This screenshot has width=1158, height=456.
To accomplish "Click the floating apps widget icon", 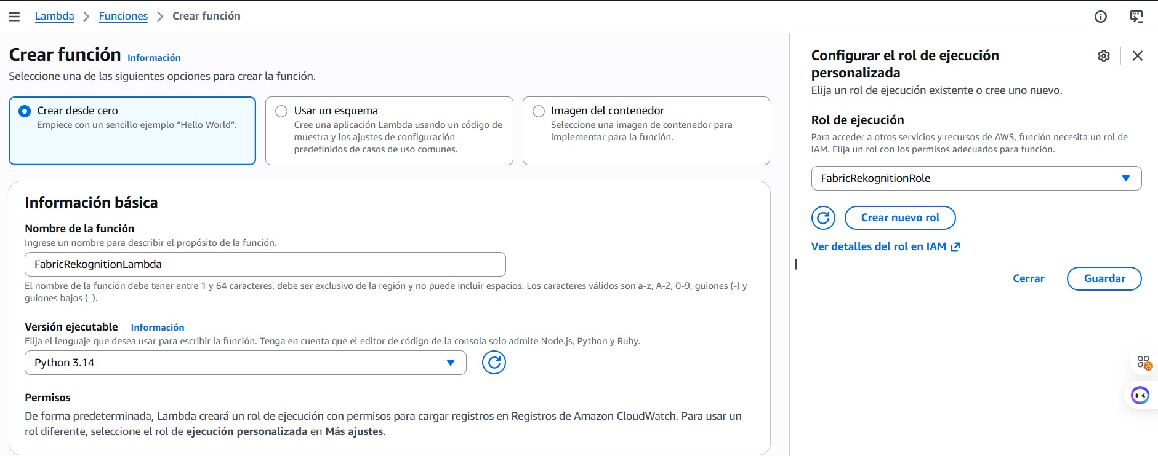I will 1144,363.
